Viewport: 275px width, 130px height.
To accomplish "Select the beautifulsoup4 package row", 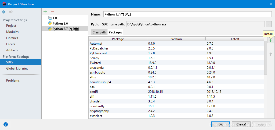I will [176, 82].
